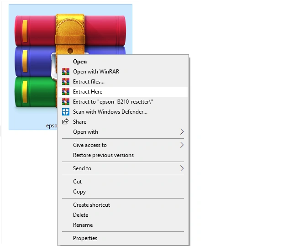Select Extract files... menu entry
This screenshot has width=304, height=246.
[123, 82]
